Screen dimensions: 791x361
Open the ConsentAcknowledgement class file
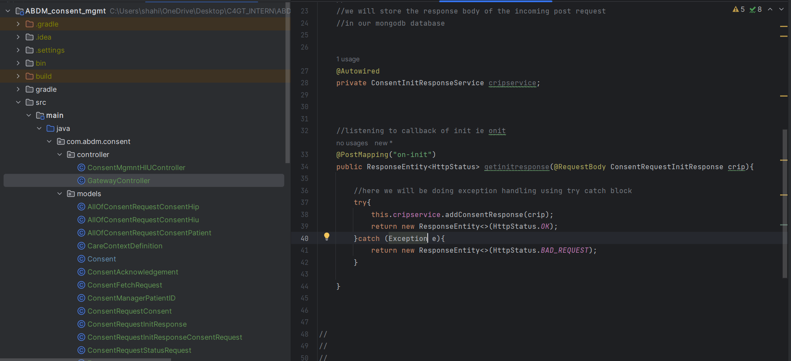tap(133, 272)
